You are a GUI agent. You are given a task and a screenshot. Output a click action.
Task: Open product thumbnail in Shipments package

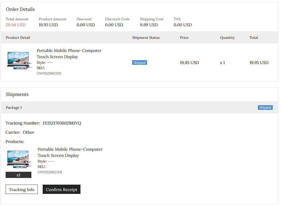(19, 159)
